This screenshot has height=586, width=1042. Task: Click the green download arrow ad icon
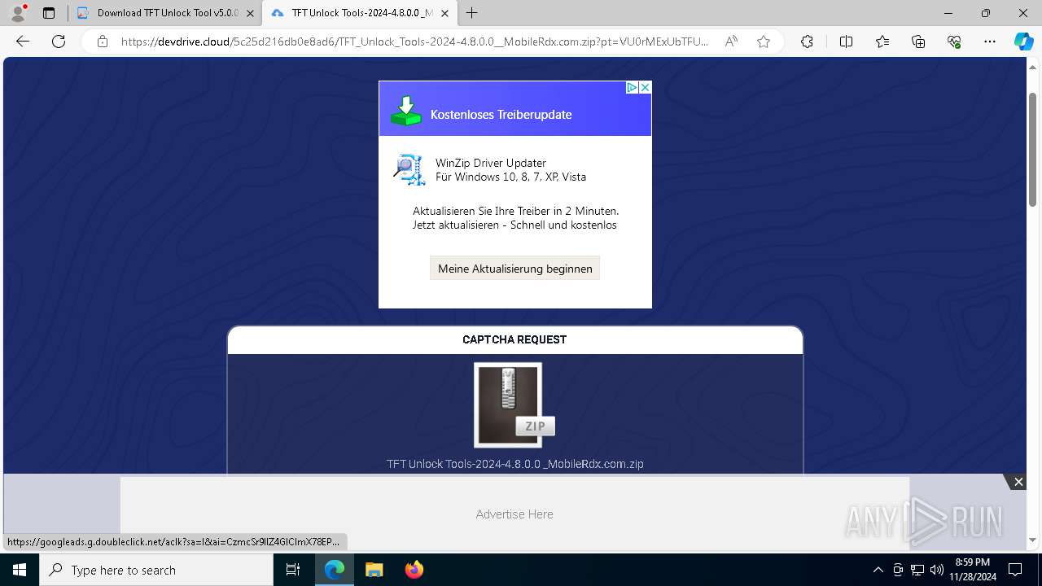click(405, 111)
